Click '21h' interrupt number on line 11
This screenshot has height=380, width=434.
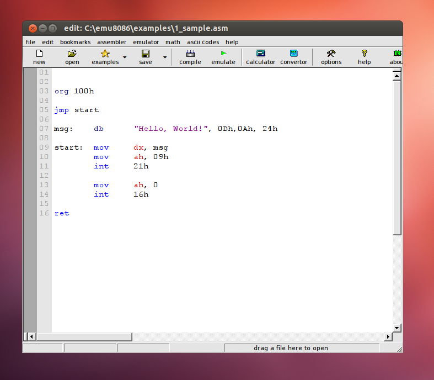click(x=141, y=166)
